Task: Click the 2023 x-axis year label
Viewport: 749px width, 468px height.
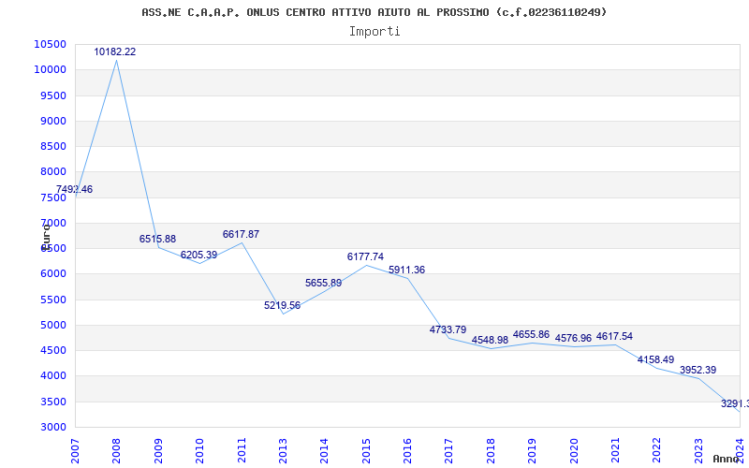Action: click(698, 450)
